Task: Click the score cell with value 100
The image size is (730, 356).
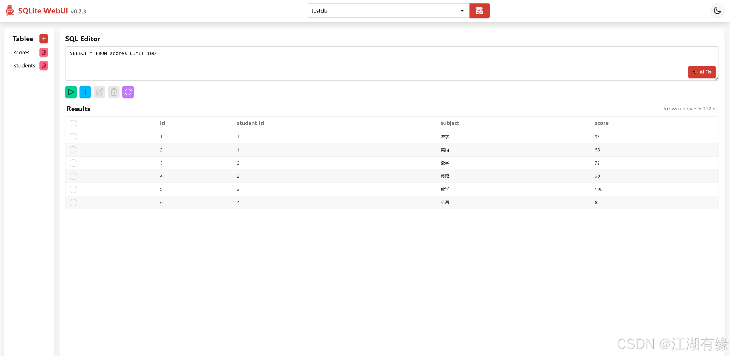Action: tap(598, 189)
